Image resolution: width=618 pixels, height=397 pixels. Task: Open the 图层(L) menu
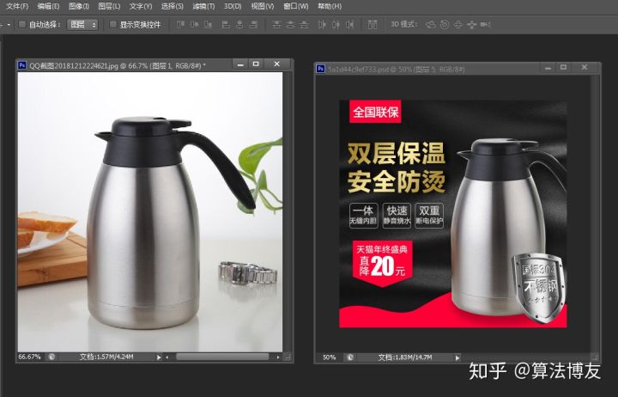pyautogui.click(x=109, y=6)
